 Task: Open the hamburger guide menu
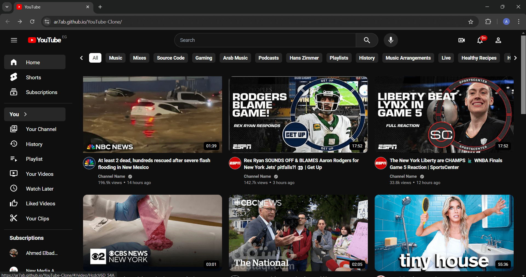tap(14, 40)
